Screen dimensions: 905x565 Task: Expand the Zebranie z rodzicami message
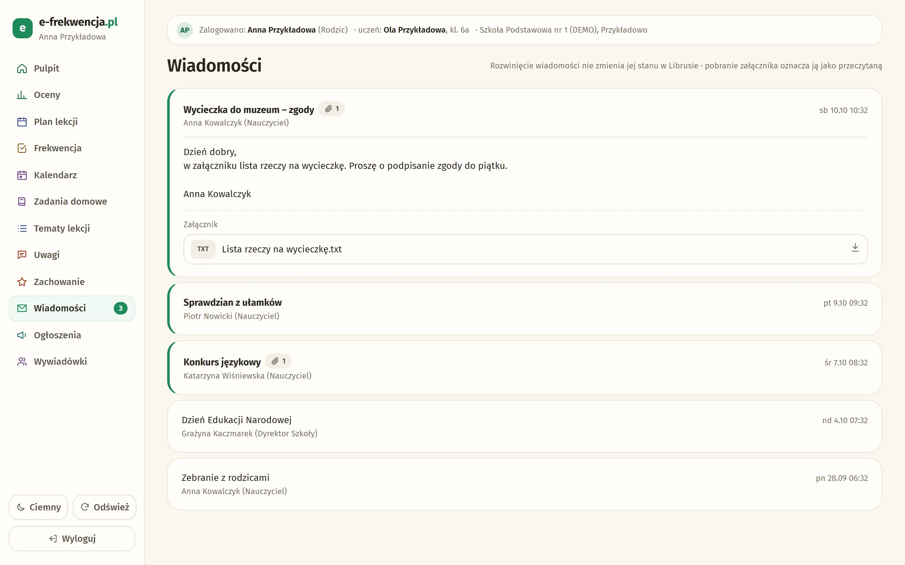click(525, 484)
